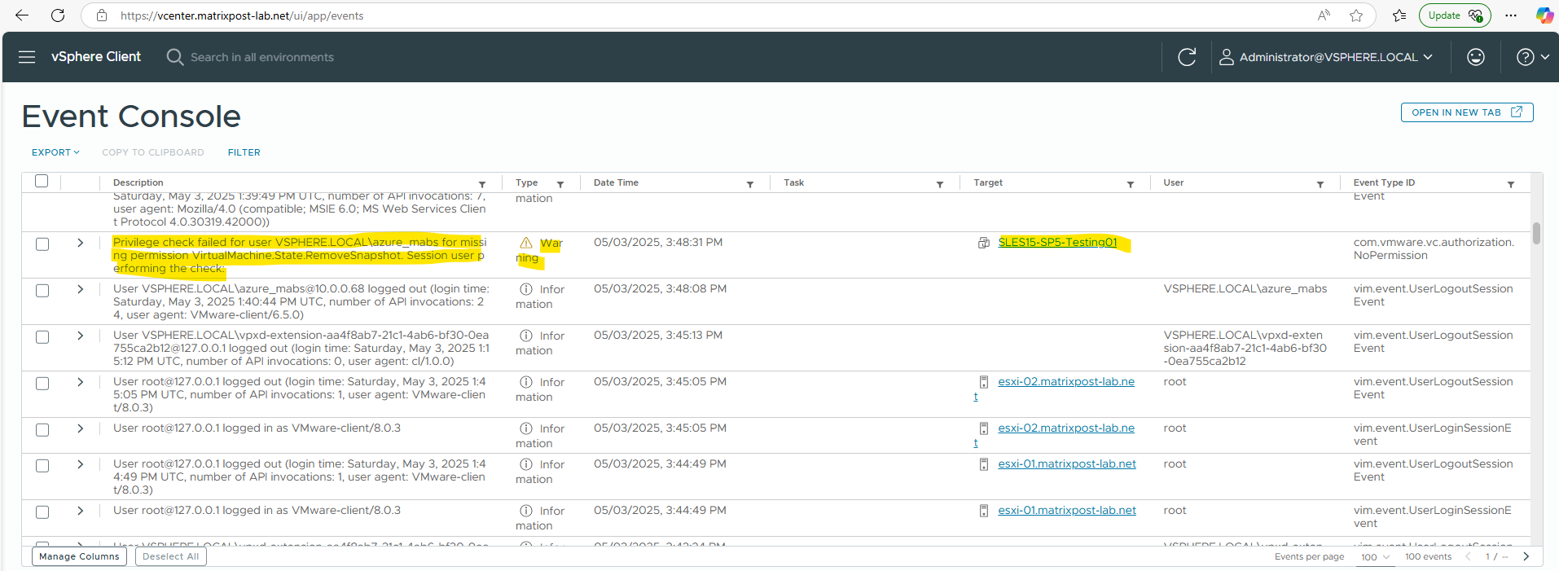
Task: Open the vSphere hamburger navigation menu
Action: (x=27, y=57)
